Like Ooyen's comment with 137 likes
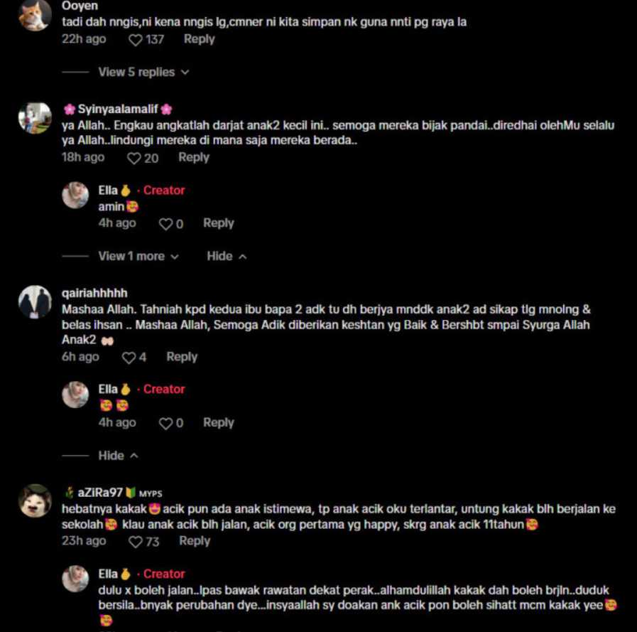Viewport: 637px width, 632px height. click(135, 40)
